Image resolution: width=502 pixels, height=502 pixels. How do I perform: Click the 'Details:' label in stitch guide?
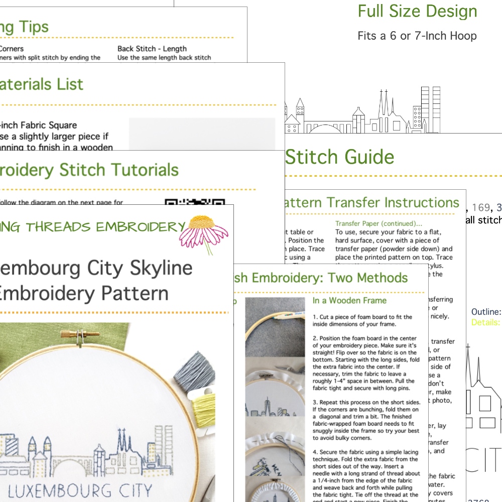(485, 322)
